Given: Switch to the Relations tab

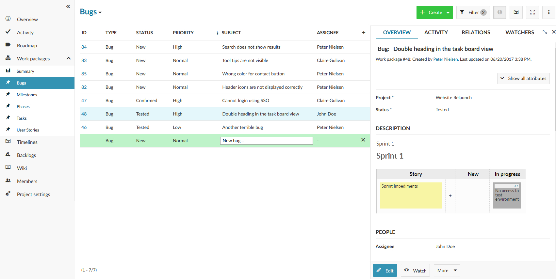Looking at the screenshot, I should click(x=476, y=32).
